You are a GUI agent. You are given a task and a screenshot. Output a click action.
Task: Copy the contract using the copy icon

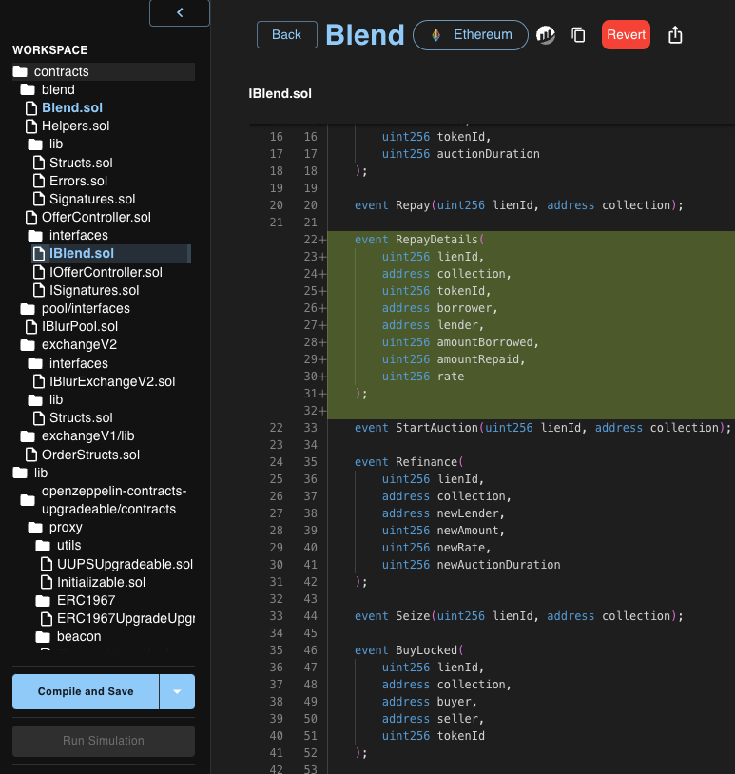[578, 34]
